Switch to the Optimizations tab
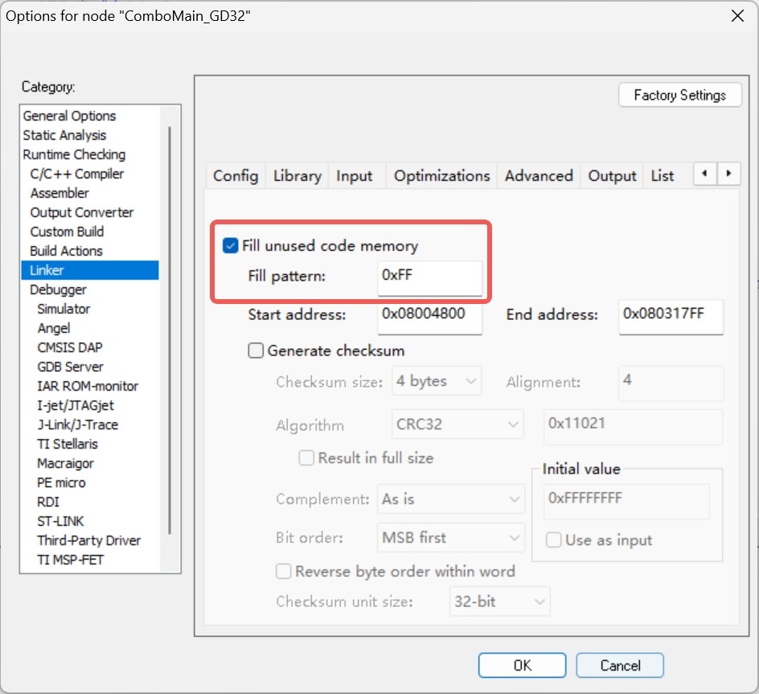 pyautogui.click(x=441, y=175)
